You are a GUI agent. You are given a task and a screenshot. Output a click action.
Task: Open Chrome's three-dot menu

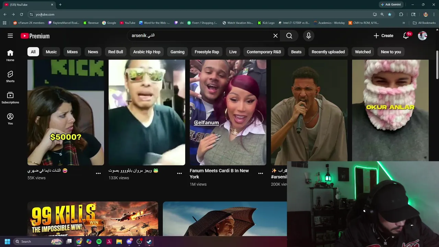(434, 14)
